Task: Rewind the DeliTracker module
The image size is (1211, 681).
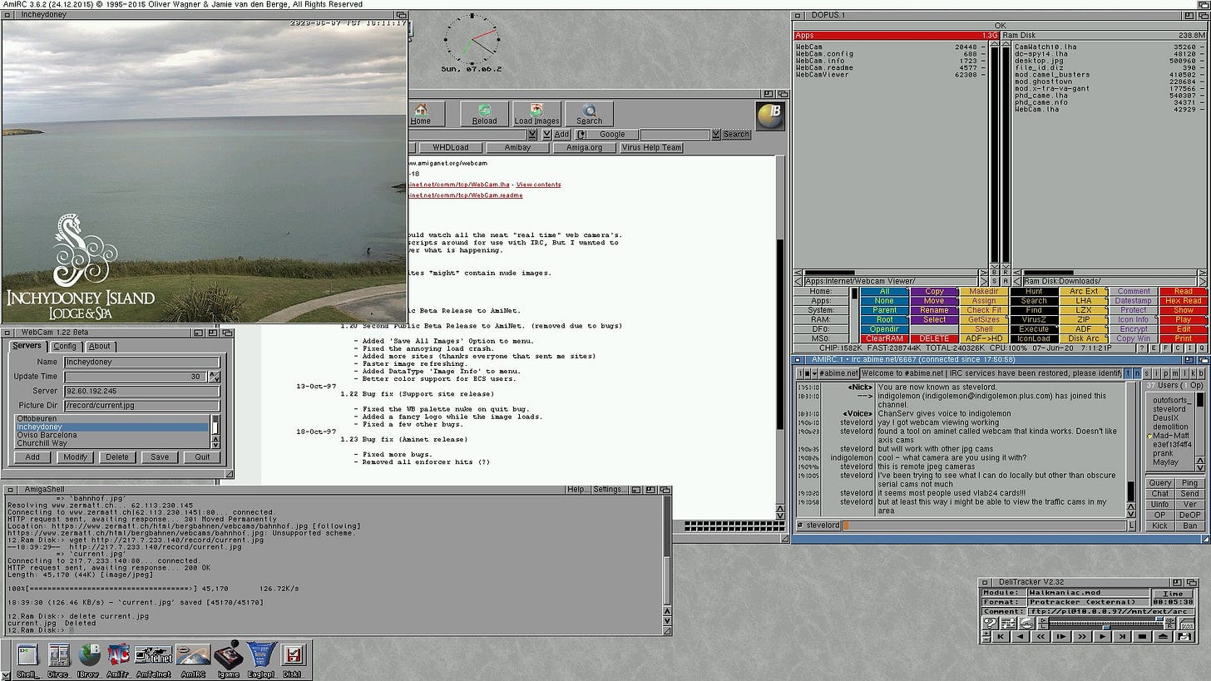Action: click(1040, 636)
